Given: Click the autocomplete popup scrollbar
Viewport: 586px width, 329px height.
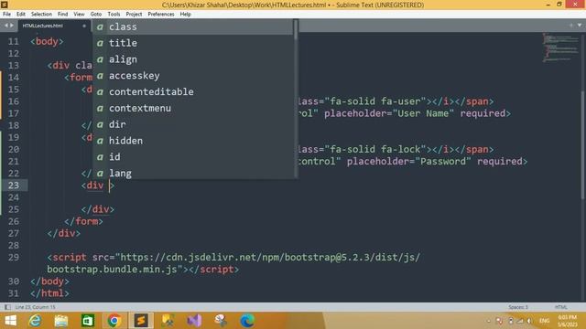Looking at the screenshot, I should [x=296, y=30].
